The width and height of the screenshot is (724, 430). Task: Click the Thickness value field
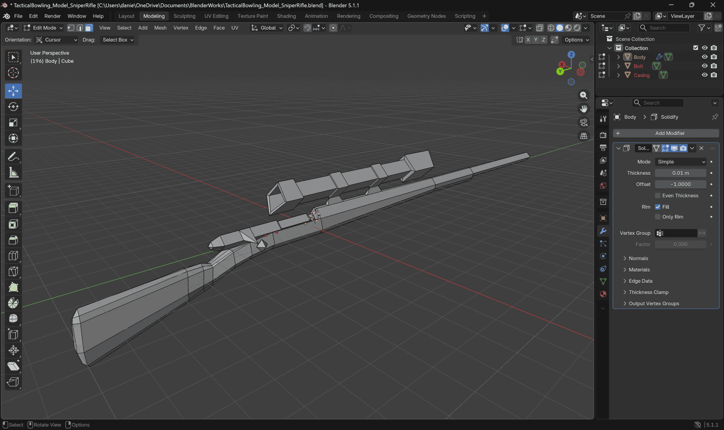681,173
